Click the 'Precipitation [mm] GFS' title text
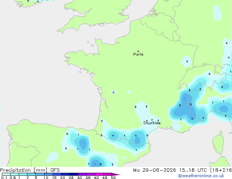This screenshot has width=232, height=179. coord(30,170)
